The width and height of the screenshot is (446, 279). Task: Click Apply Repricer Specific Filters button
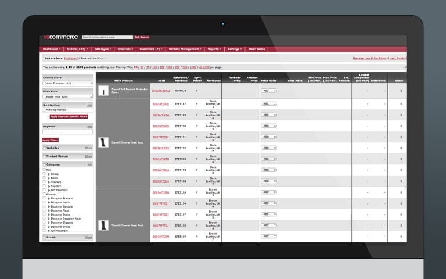pyautogui.click(x=69, y=116)
